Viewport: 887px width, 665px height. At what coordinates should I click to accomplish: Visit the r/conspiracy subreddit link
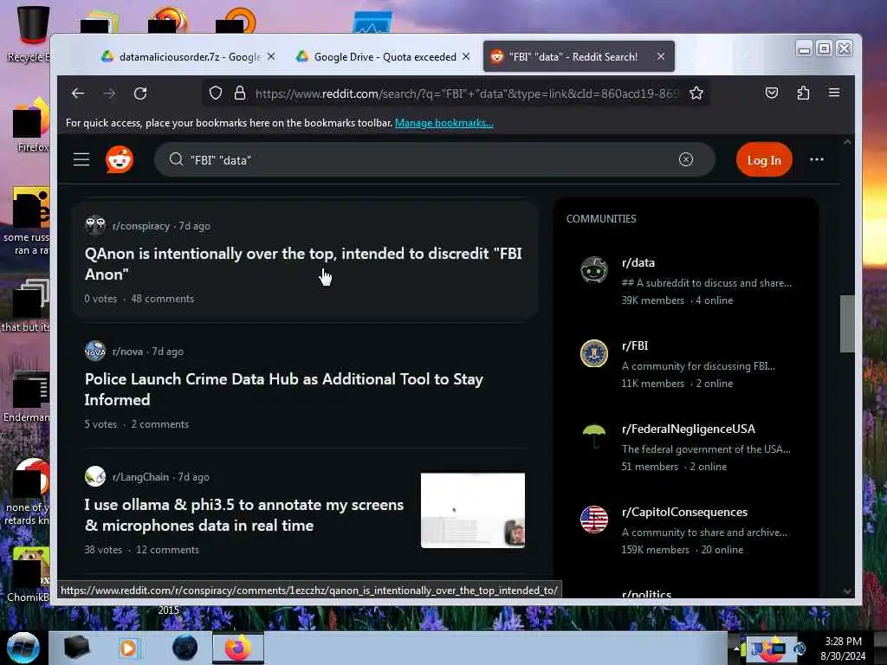point(141,226)
